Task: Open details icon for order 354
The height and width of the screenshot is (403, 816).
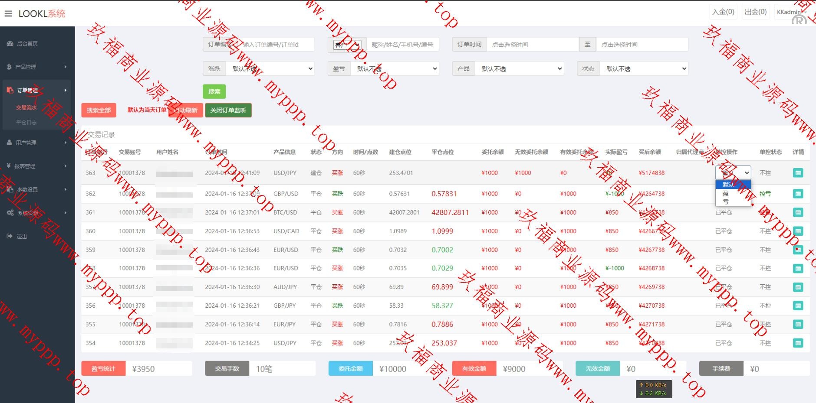Action: point(798,343)
